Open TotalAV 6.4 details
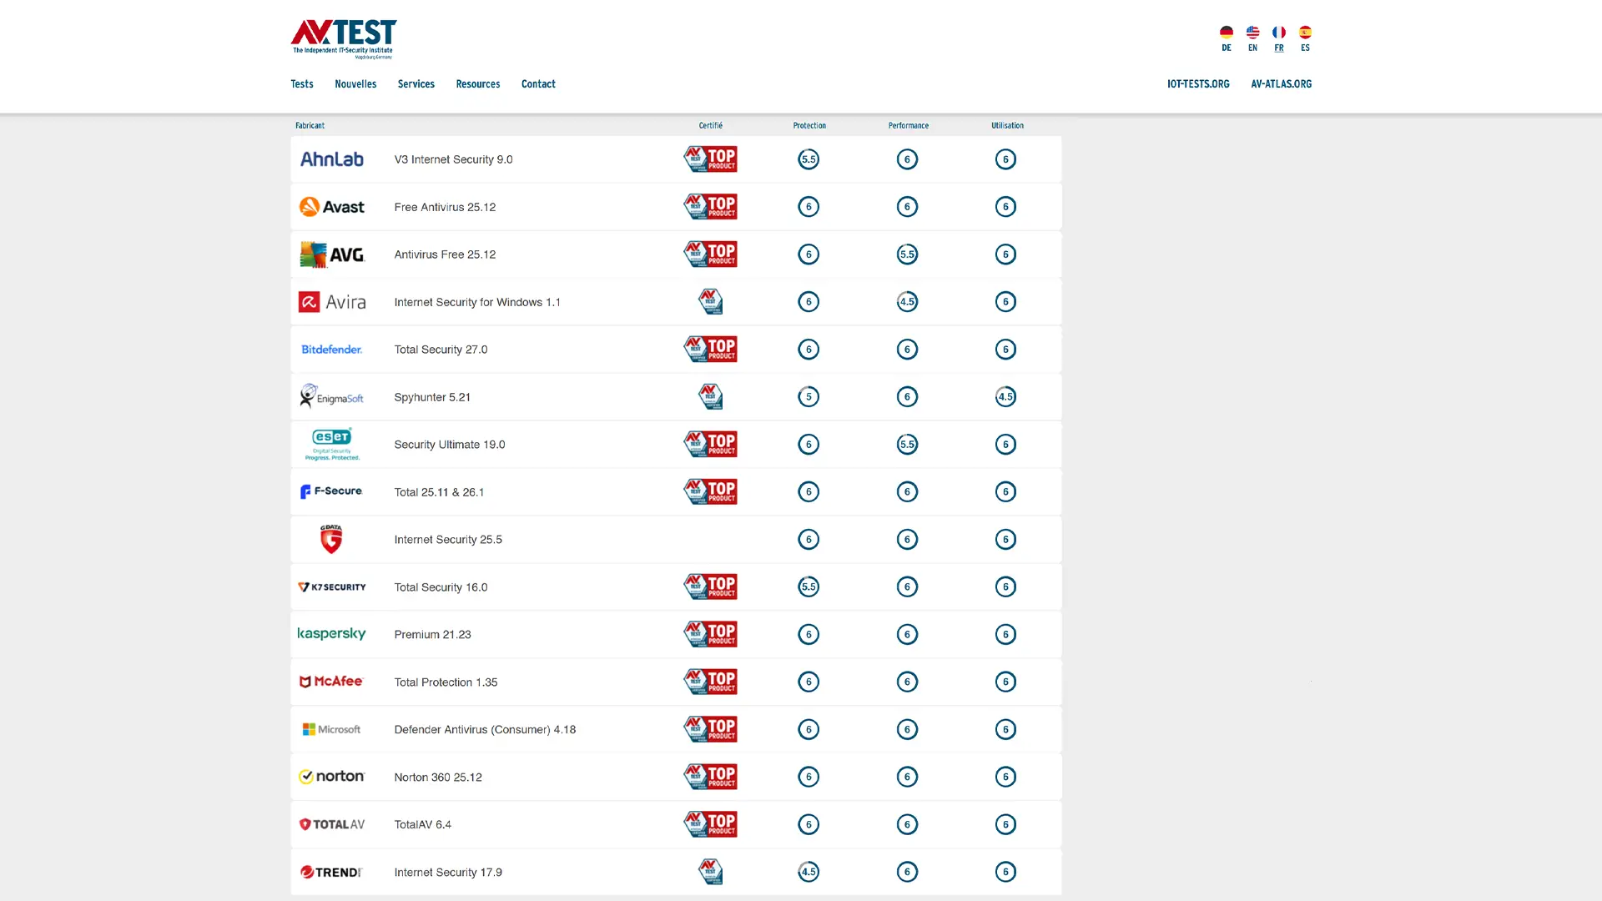 [422, 825]
